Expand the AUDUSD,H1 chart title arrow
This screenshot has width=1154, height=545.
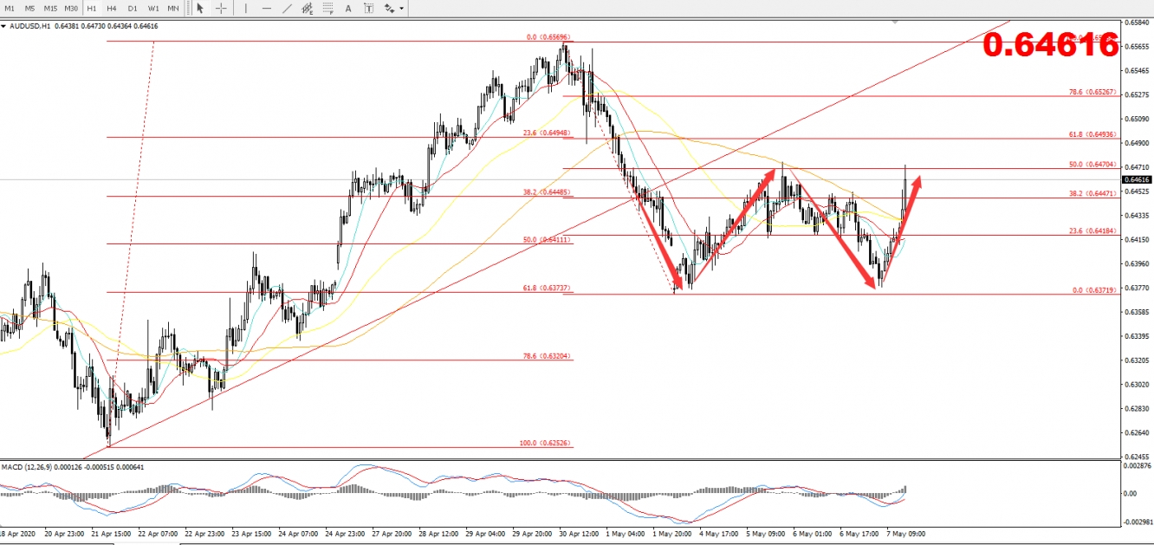coord(3,26)
